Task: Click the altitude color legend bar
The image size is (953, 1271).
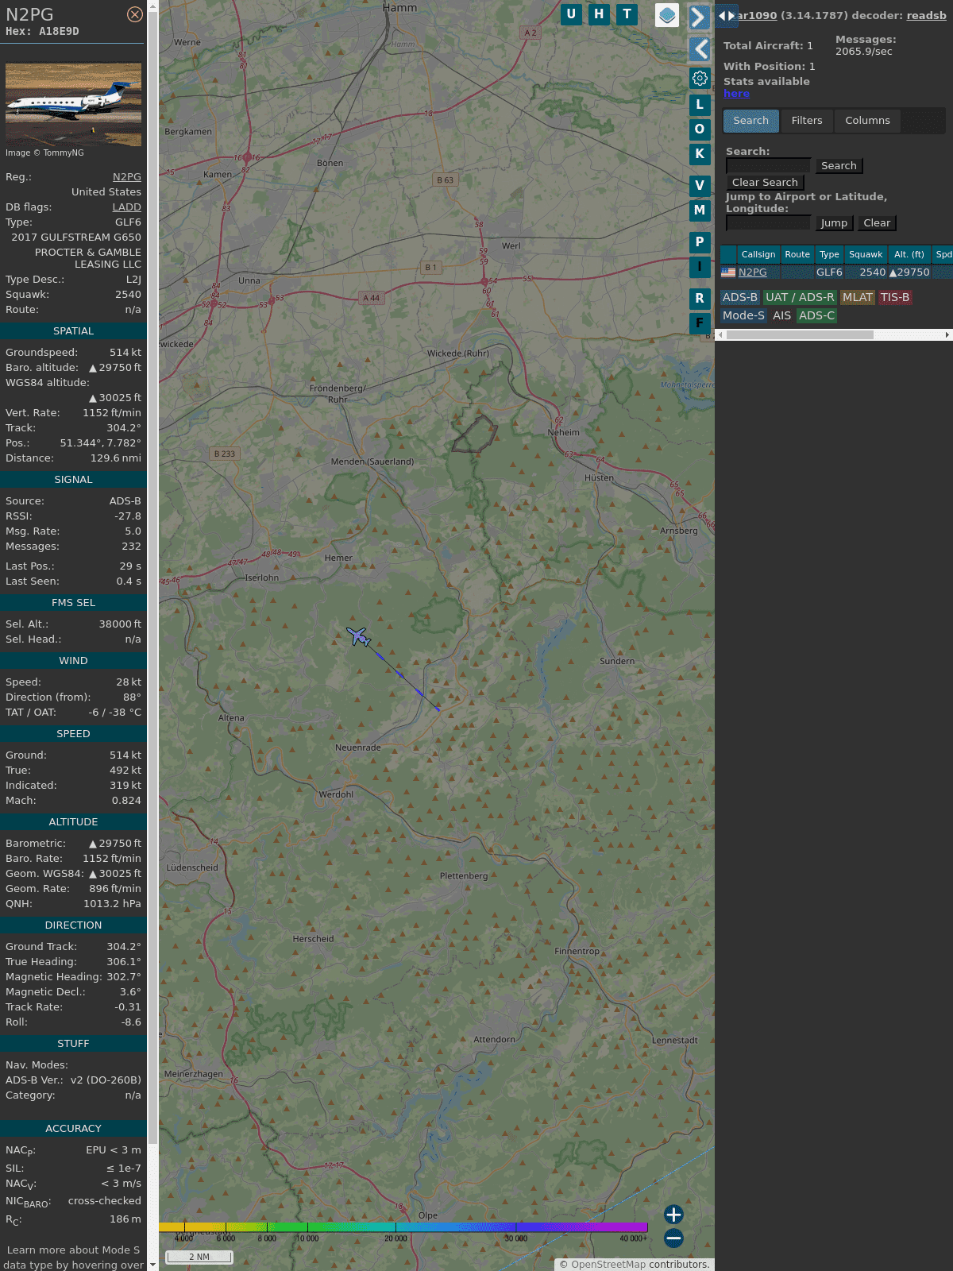Action: pyautogui.click(x=403, y=1227)
